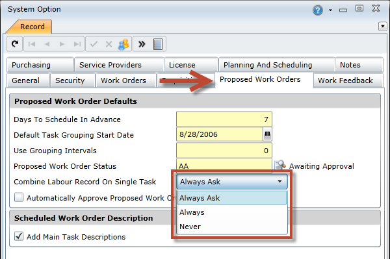Expand the arrow next to help icon
Screen dimensions: 390x259
tap(330, 10)
